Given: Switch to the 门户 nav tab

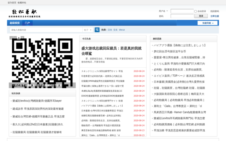Looking at the screenshot, I should click(28, 23).
